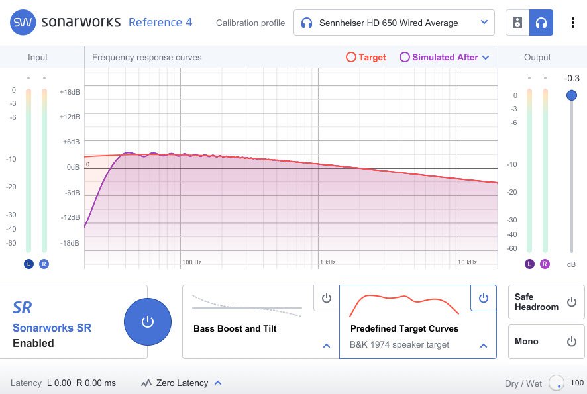Expand the Bass Boost and Tilt panel
The height and width of the screenshot is (394, 587).
pos(326,346)
